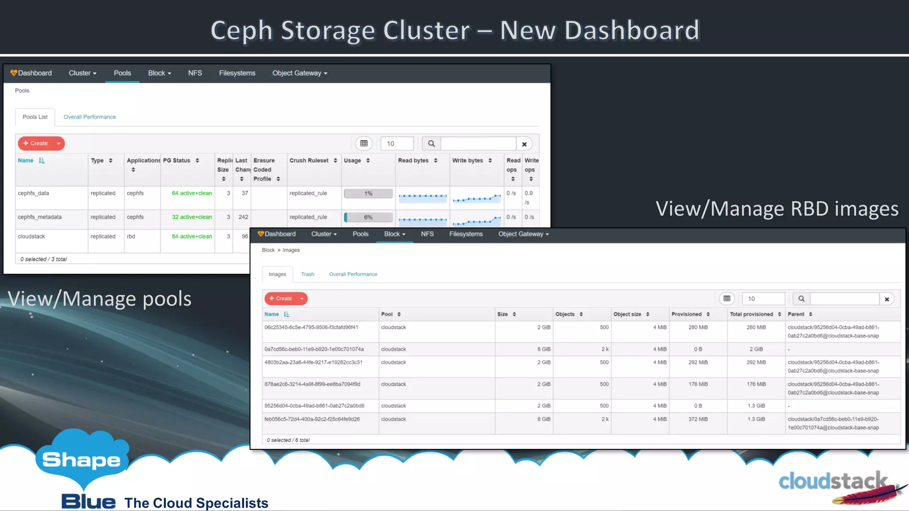This screenshot has height=511, width=909.
Task: Open Pools in Images window navbar
Action: 360,234
